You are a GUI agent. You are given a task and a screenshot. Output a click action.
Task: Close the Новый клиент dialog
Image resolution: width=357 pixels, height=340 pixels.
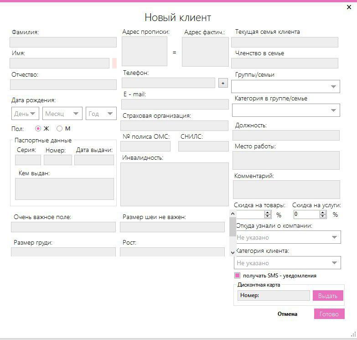349,7
